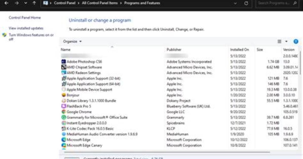The width and height of the screenshot is (303, 159).
Task: Open View installed updates
Action: pyautogui.click(x=26, y=28)
